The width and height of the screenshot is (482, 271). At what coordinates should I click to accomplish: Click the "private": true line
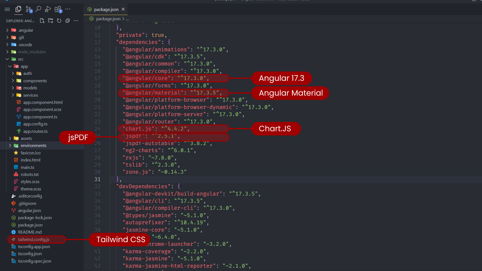pos(142,35)
